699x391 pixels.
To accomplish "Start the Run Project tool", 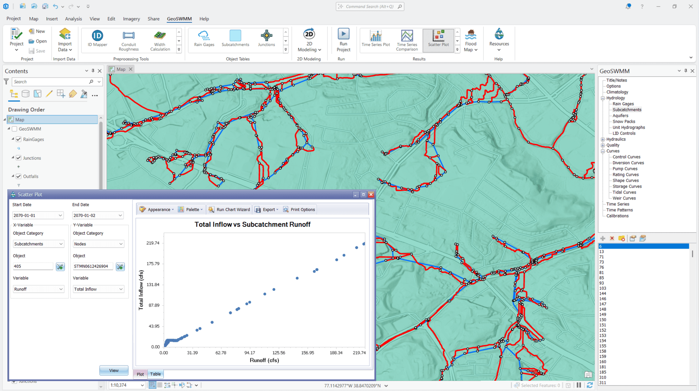I will [343, 40].
